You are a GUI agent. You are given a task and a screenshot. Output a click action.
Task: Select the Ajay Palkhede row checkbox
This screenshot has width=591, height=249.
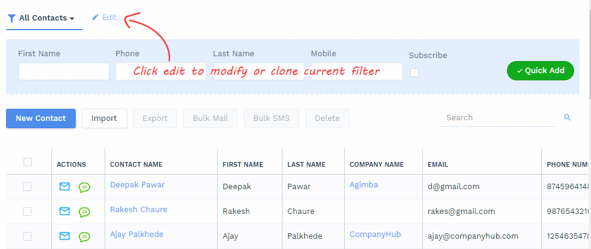point(27,236)
